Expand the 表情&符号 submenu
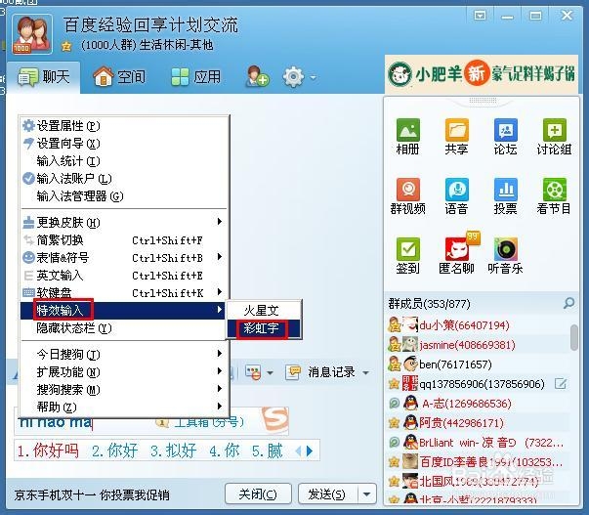This screenshot has width=589, height=515. click(x=124, y=258)
